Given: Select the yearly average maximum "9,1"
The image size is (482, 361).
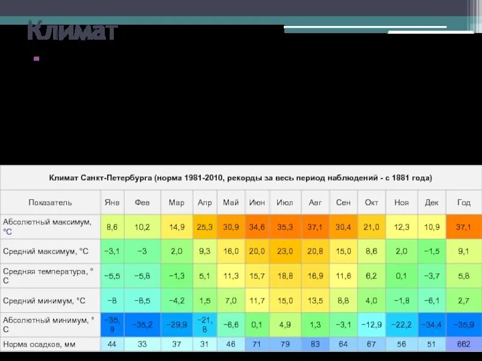Looking at the screenshot, I should 464,251.
